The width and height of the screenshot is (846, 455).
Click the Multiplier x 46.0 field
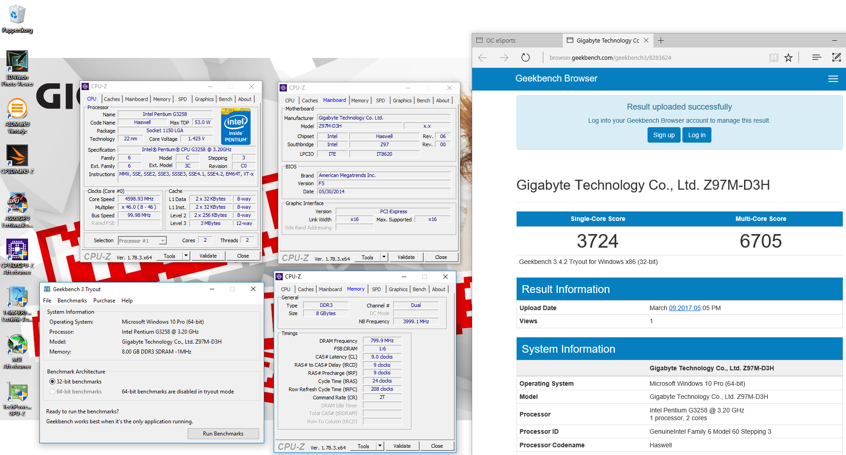139,207
